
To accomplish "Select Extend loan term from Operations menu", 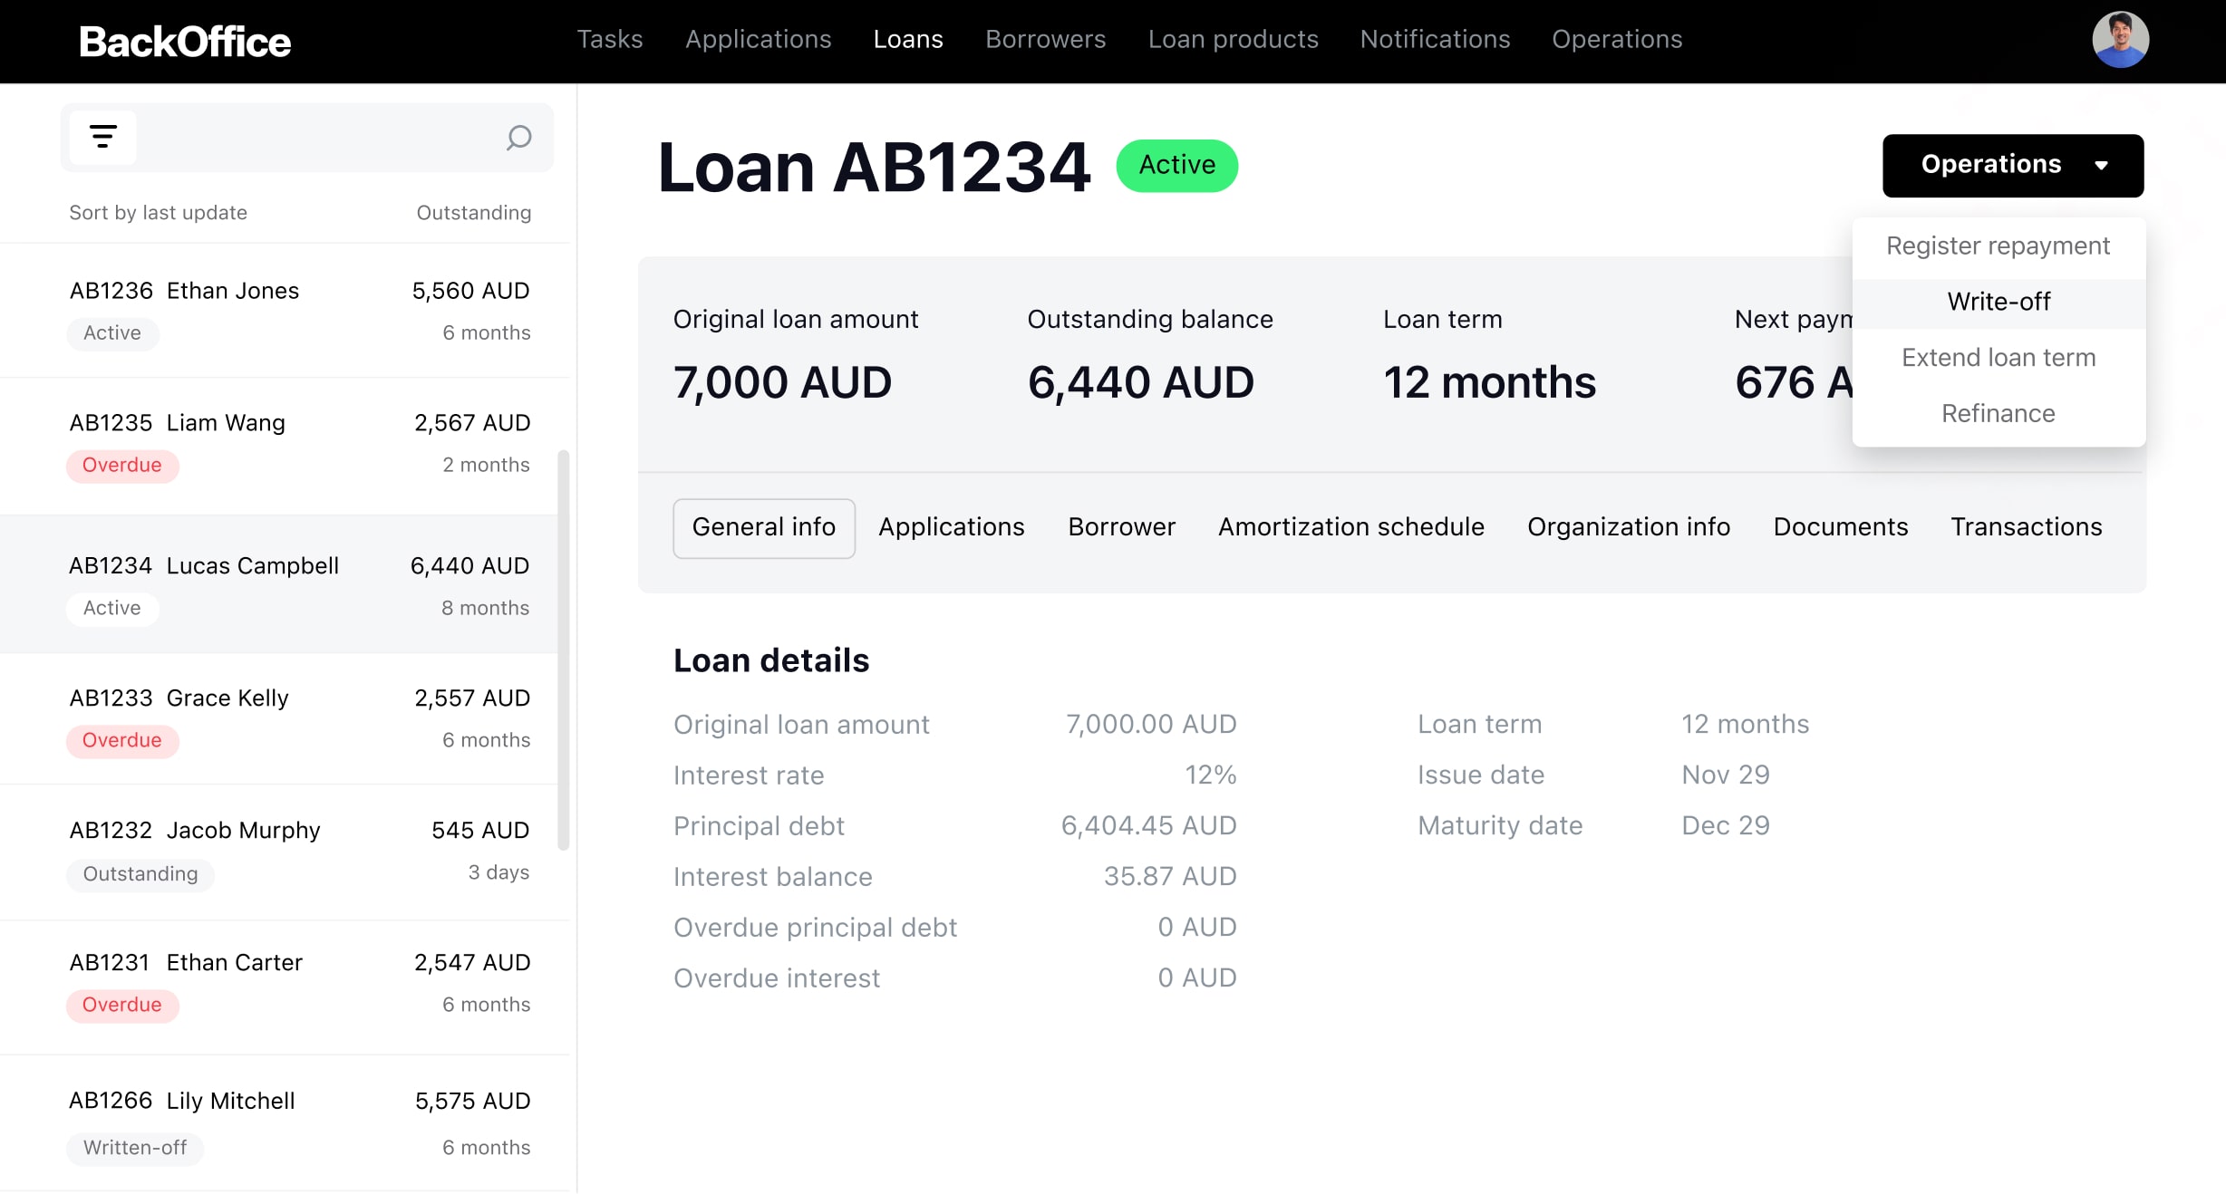I will 1998,358.
